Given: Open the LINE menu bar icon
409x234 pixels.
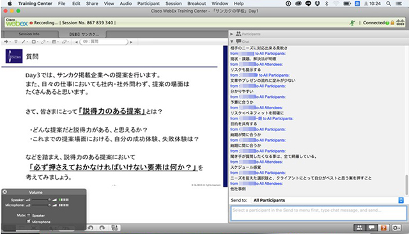Looking at the screenshot, I should (x=308, y=3).
